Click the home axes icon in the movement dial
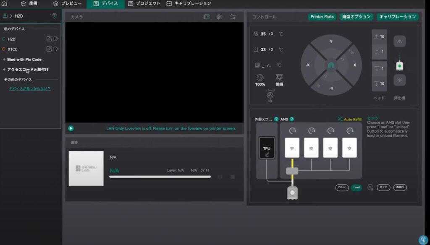 pyautogui.click(x=331, y=65)
